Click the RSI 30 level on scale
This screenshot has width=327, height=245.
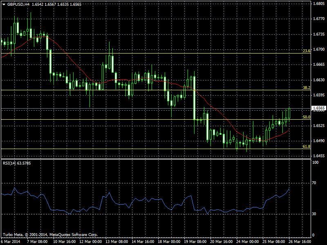(314, 214)
